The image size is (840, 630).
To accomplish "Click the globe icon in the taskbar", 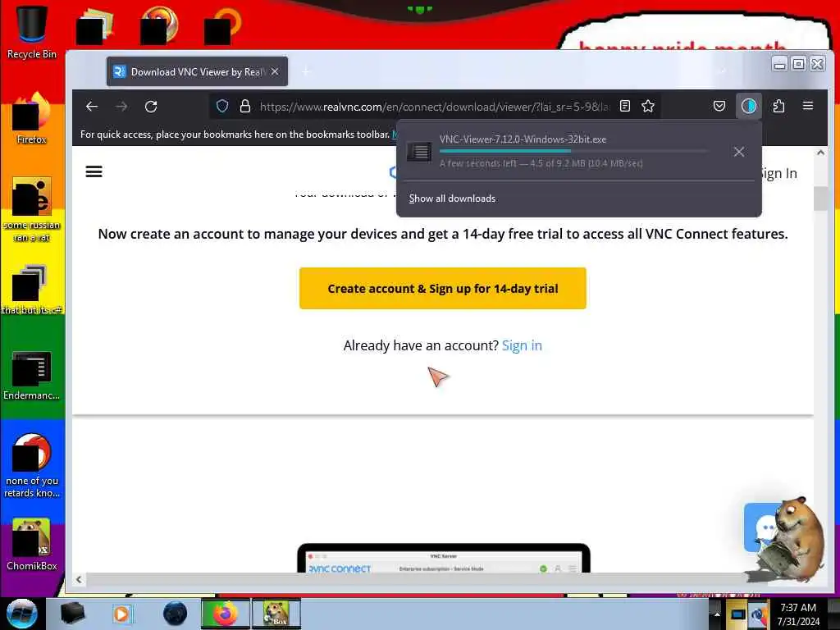I will coord(176,614).
